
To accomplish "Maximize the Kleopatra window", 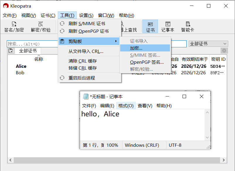I will [209, 6].
